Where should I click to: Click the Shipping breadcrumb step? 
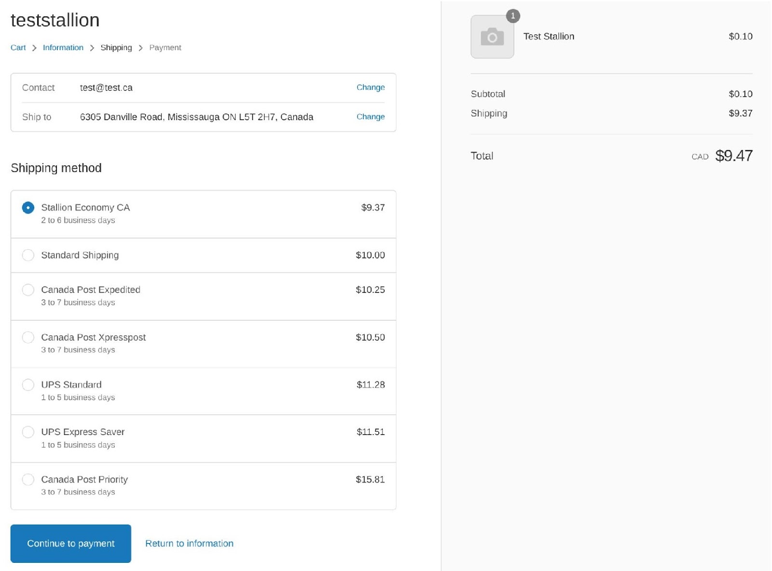(x=116, y=48)
